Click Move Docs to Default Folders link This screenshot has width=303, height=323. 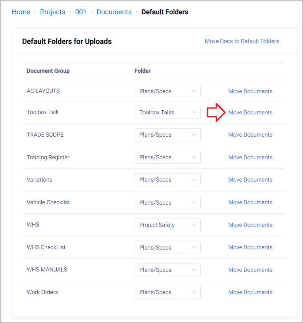point(242,41)
